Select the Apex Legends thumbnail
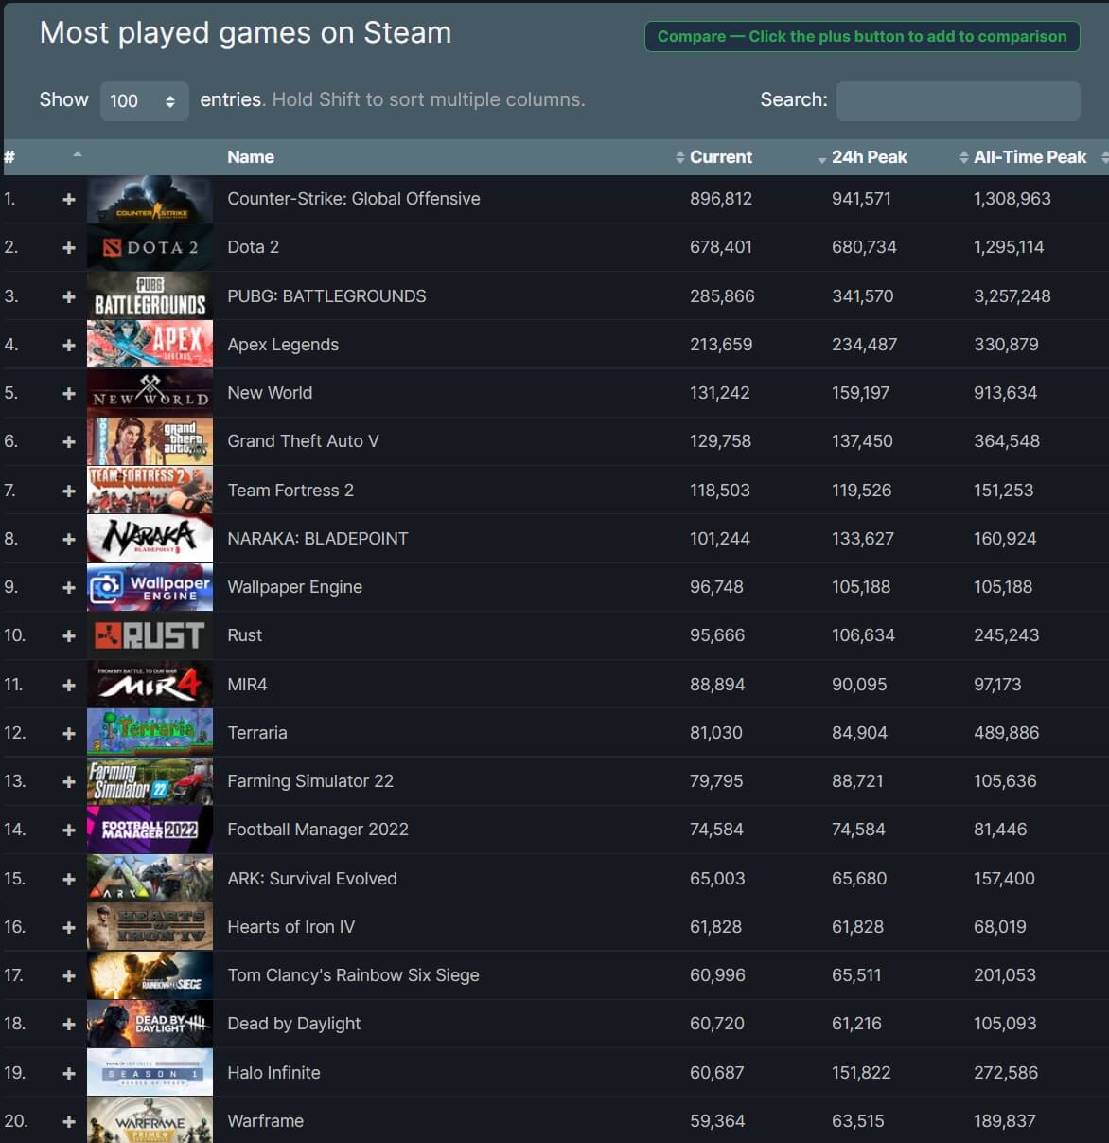The height and width of the screenshot is (1143, 1109). tap(150, 344)
